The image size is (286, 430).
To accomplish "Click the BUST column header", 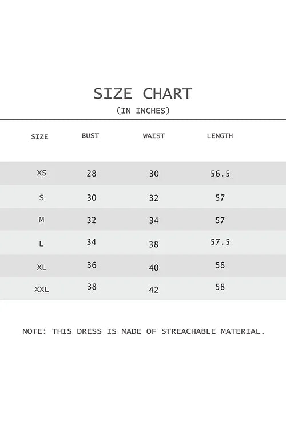I will pos(90,136).
